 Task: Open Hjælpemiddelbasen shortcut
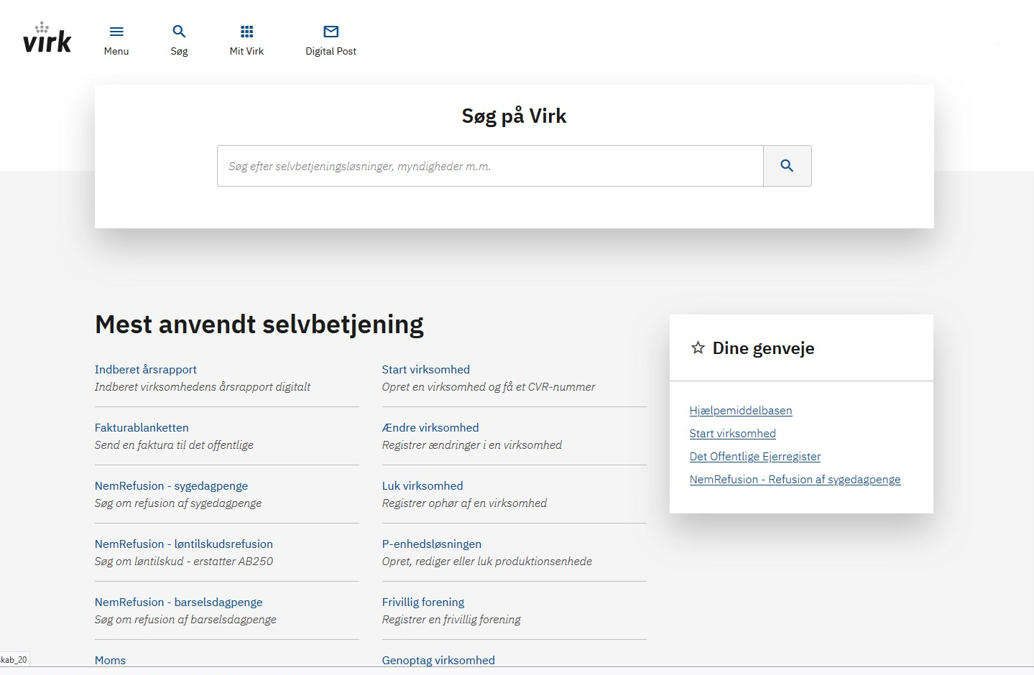click(x=741, y=411)
